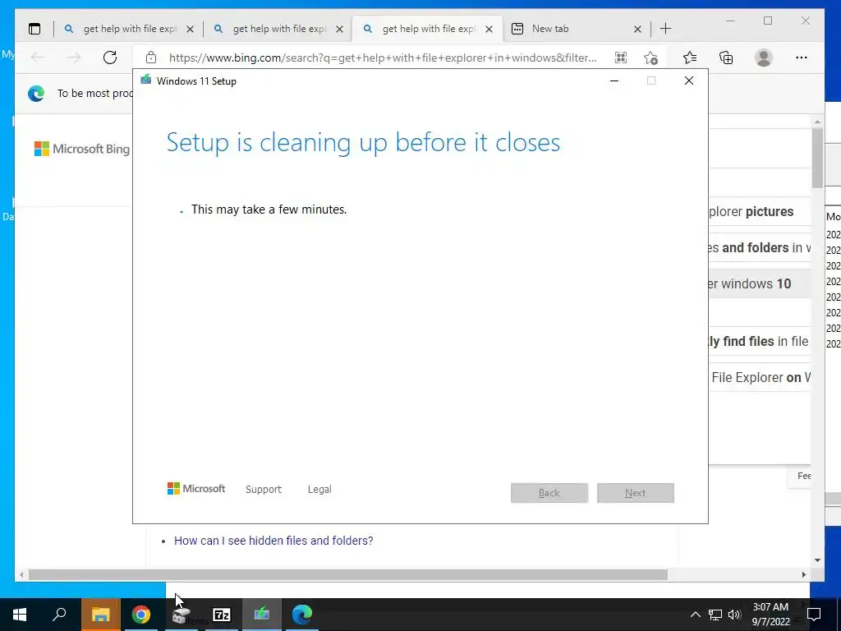Open the network tray icon
The width and height of the screenshot is (841, 631).
pyautogui.click(x=715, y=615)
